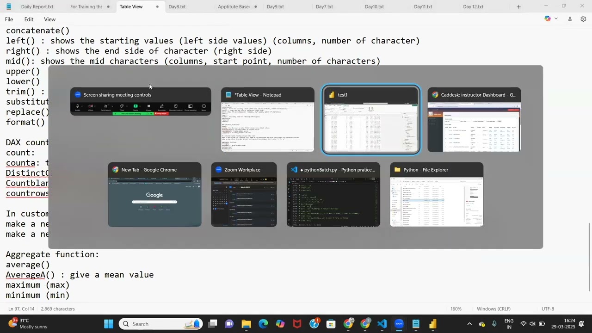
Task: Open Task View from the taskbar
Action: tap(212, 324)
